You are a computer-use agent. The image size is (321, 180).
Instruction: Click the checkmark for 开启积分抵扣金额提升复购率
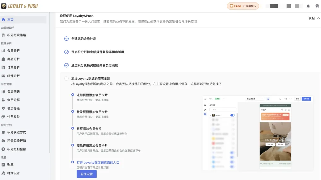tap(66, 52)
